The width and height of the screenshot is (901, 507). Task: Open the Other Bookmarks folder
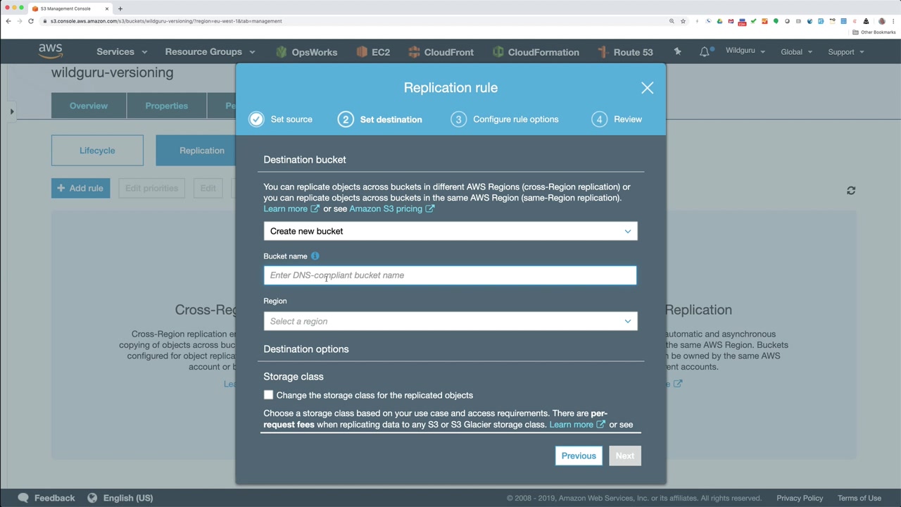[874, 32]
